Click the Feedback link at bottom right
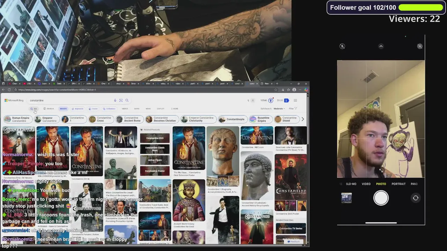The width and height of the screenshot is (447, 251). (x=294, y=242)
